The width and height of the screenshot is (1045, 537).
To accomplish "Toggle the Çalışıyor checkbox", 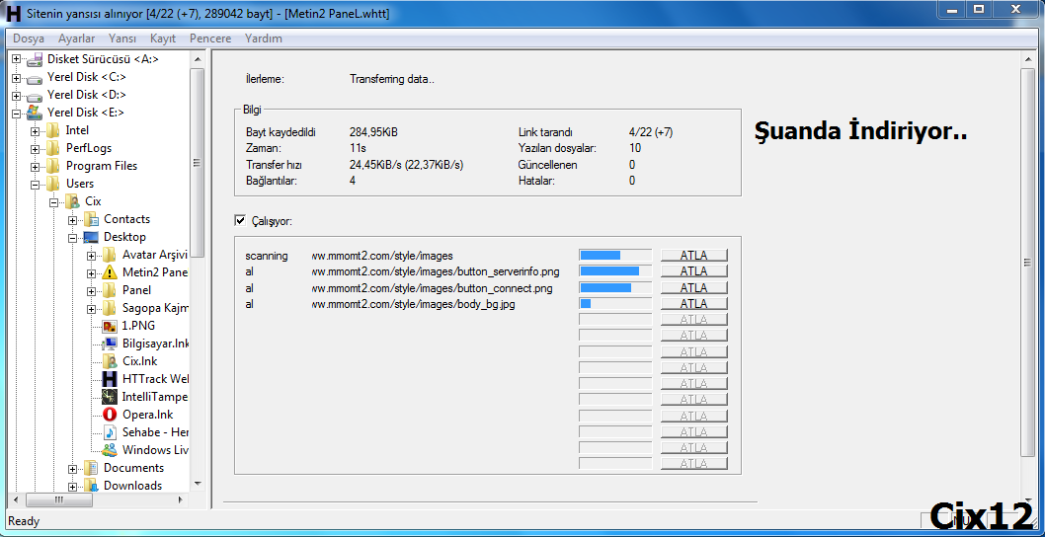I will click(240, 220).
